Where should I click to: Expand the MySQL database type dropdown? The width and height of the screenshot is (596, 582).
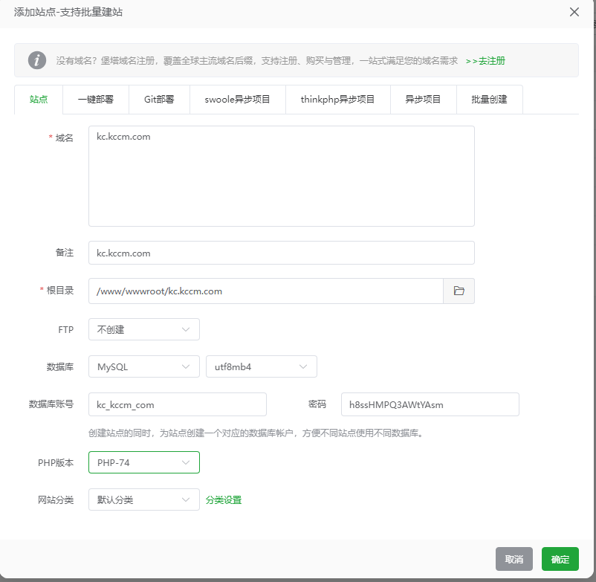coord(144,366)
